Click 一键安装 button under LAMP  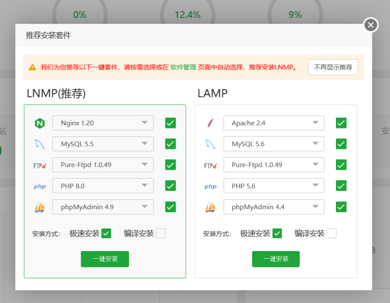point(276,259)
